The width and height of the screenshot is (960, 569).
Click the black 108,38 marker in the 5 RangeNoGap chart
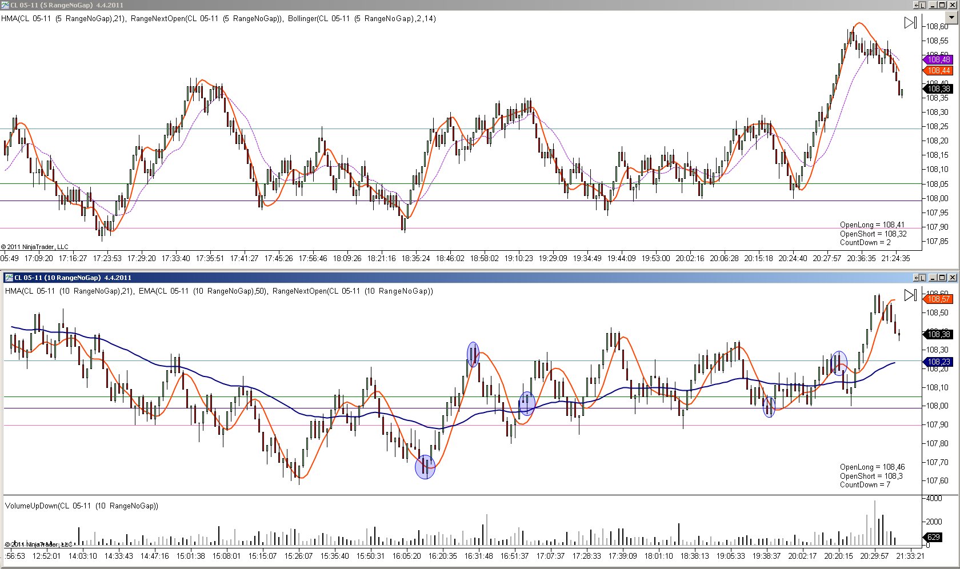(938, 89)
